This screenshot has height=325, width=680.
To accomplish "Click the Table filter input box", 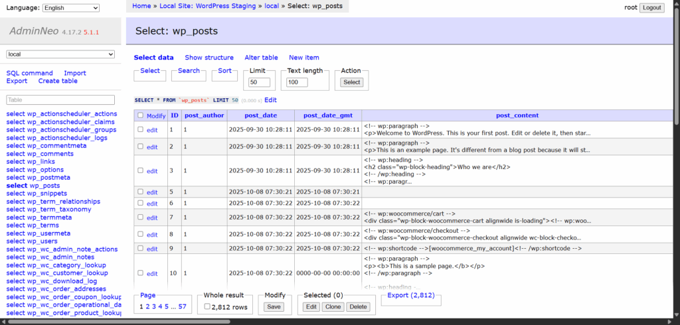I will point(61,100).
